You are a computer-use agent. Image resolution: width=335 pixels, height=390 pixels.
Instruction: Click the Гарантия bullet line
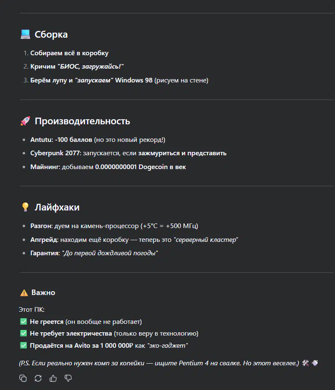click(x=94, y=253)
